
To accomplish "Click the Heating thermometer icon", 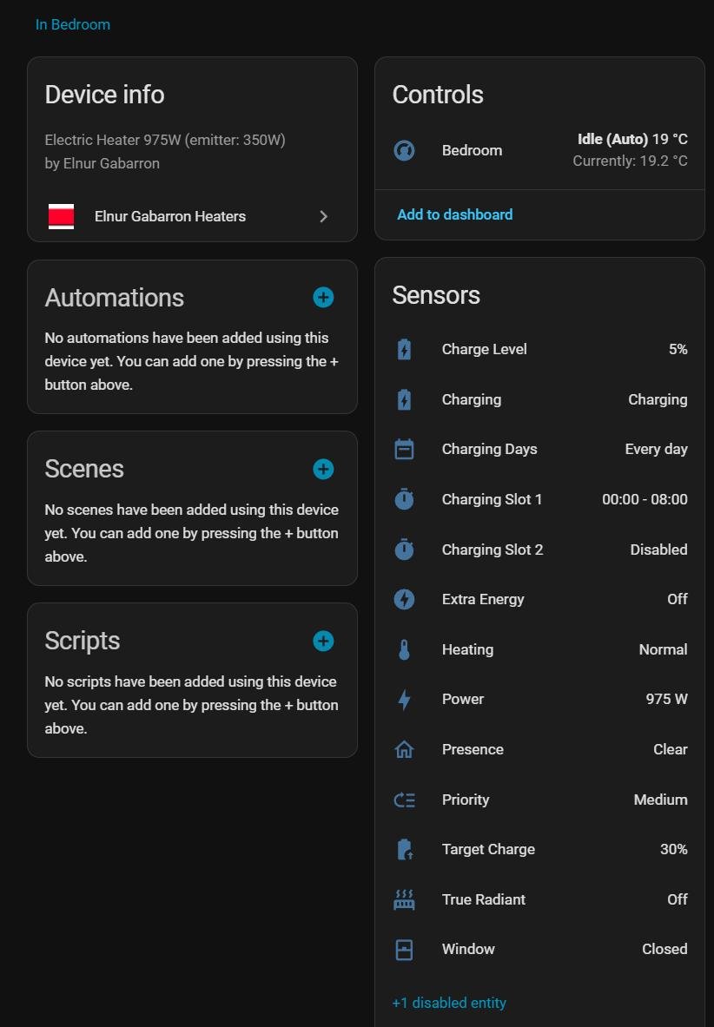I will pos(404,650).
